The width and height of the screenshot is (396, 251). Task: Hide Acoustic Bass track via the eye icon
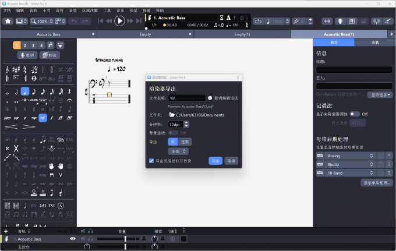click(x=73, y=239)
